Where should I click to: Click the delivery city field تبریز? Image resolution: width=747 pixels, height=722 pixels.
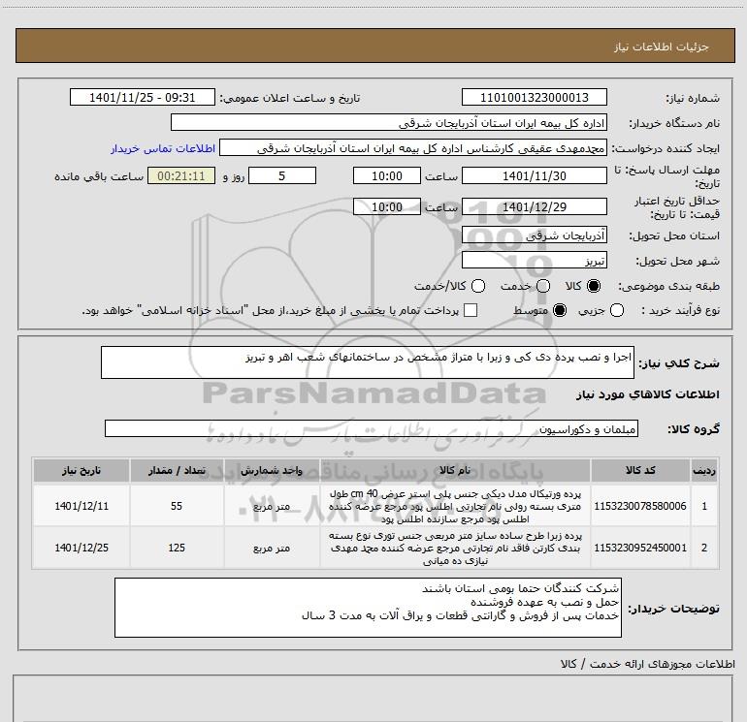[x=534, y=261]
